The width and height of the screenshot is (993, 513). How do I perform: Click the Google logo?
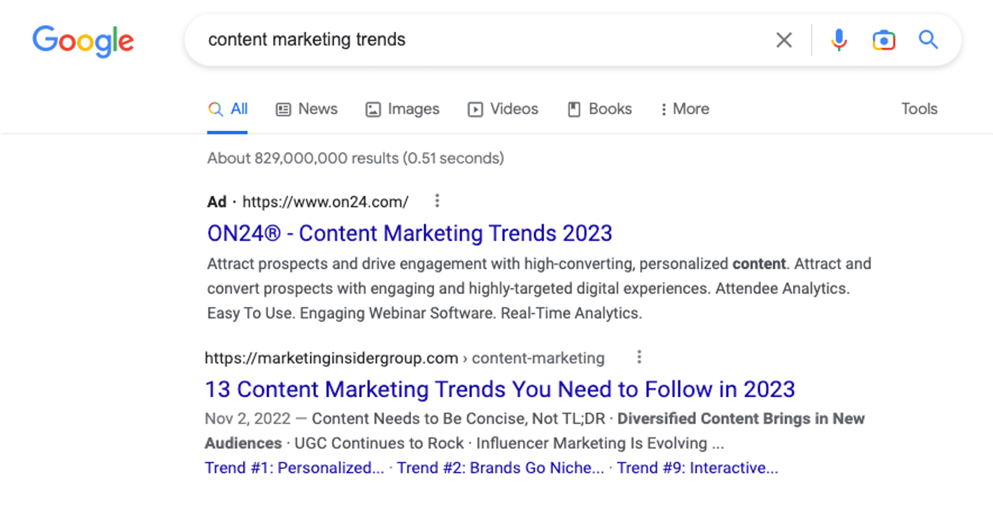tap(83, 41)
